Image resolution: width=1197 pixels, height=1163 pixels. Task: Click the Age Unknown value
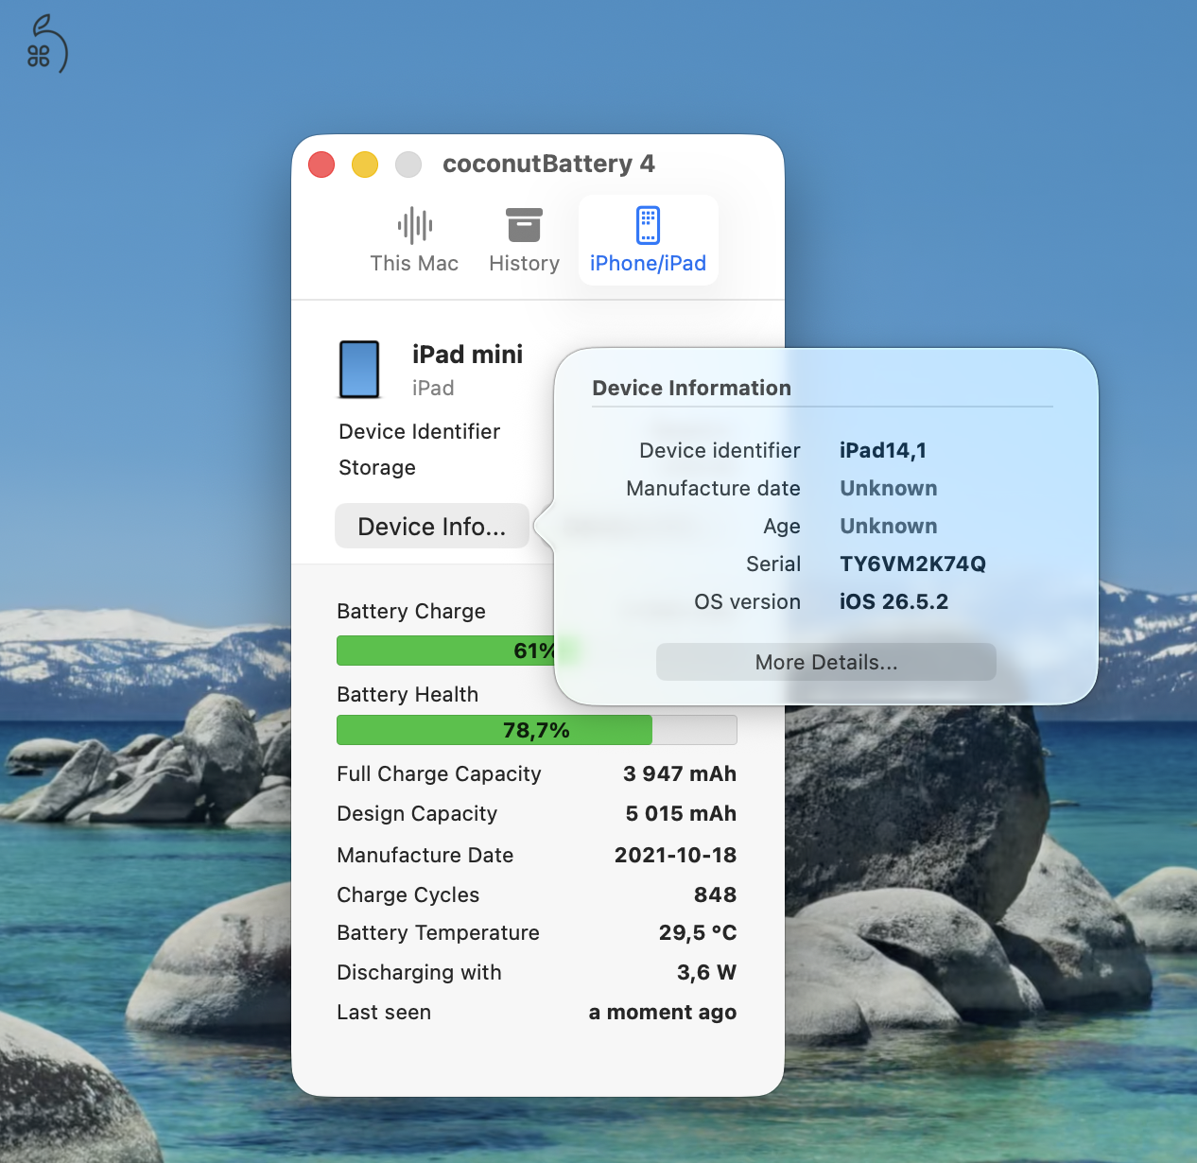[889, 526]
